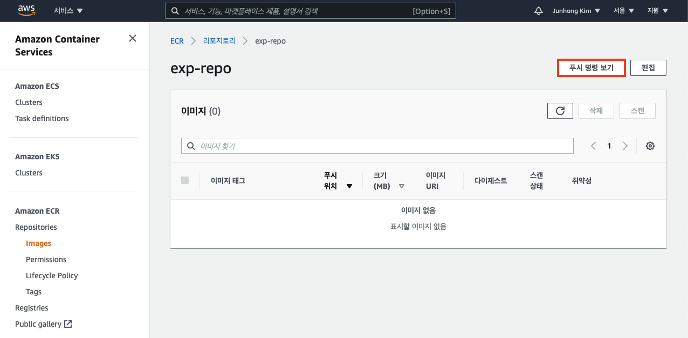Click the 스캔 scan button
Image resolution: width=688 pixels, height=338 pixels.
pyautogui.click(x=637, y=111)
